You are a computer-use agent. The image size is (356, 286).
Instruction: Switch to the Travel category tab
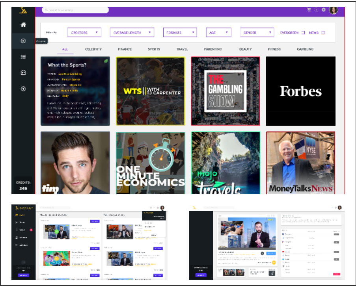(182, 49)
